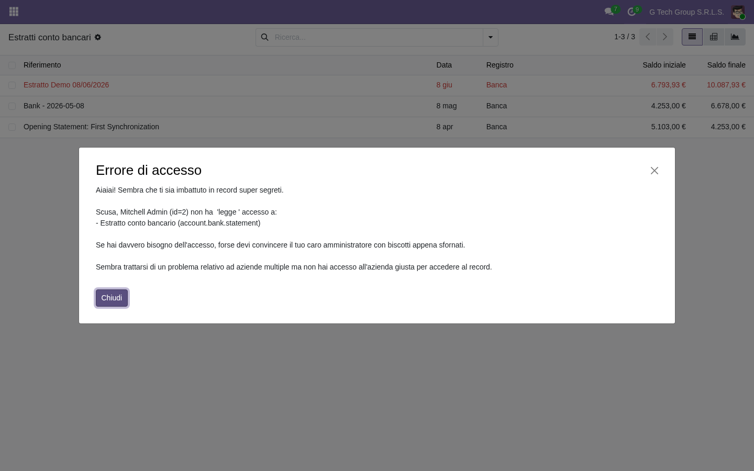Open the activities clock icon
Image resolution: width=754 pixels, height=471 pixels.
click(x=631, y=12)
